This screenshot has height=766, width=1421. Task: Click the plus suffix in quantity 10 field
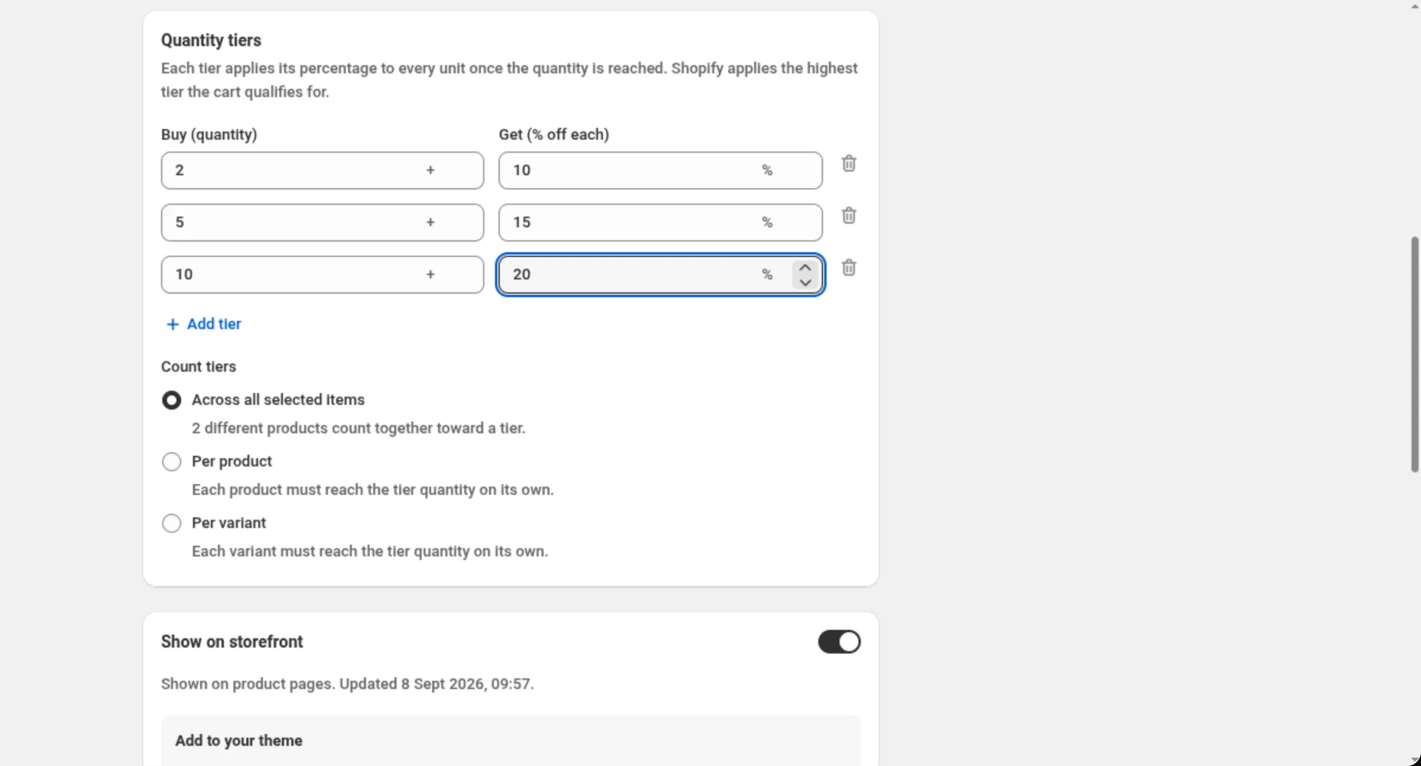[430, 275]
